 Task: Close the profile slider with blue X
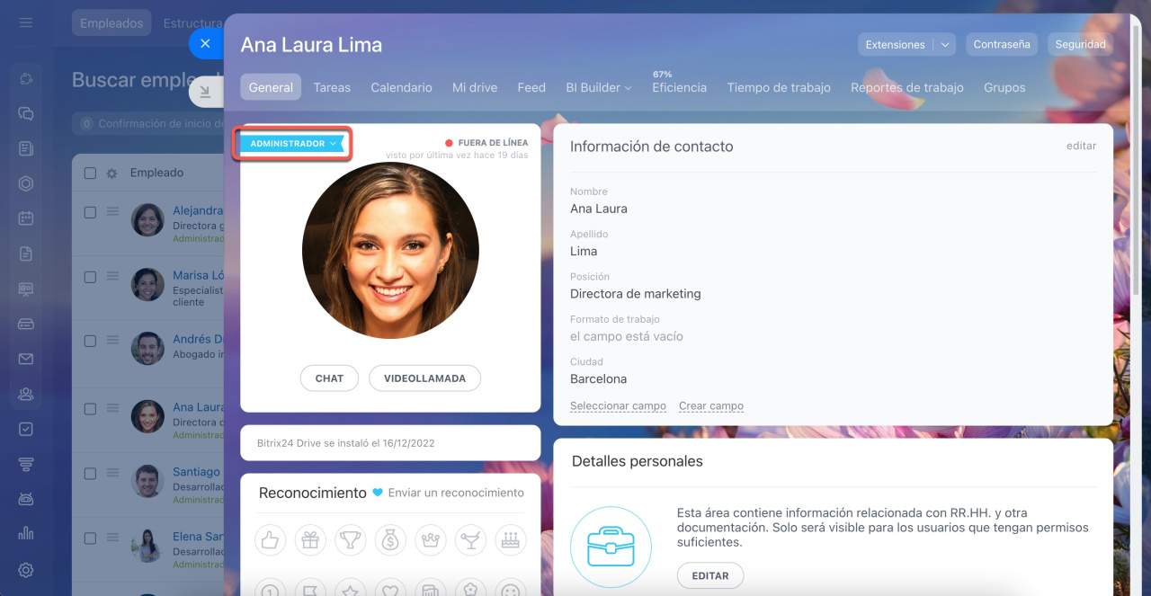coord(205,43)
